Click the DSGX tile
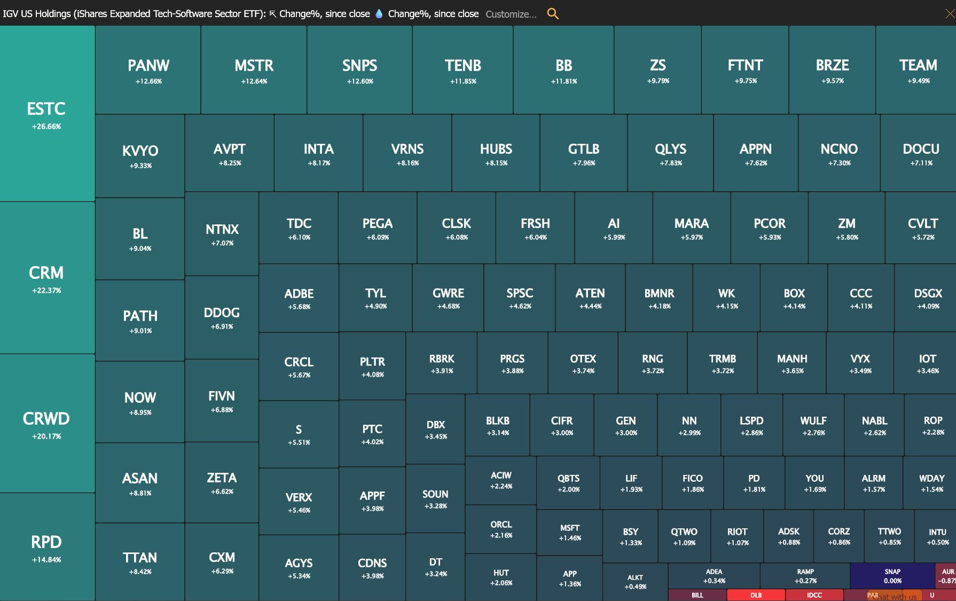The image size is (956, 601). point(926,298)
